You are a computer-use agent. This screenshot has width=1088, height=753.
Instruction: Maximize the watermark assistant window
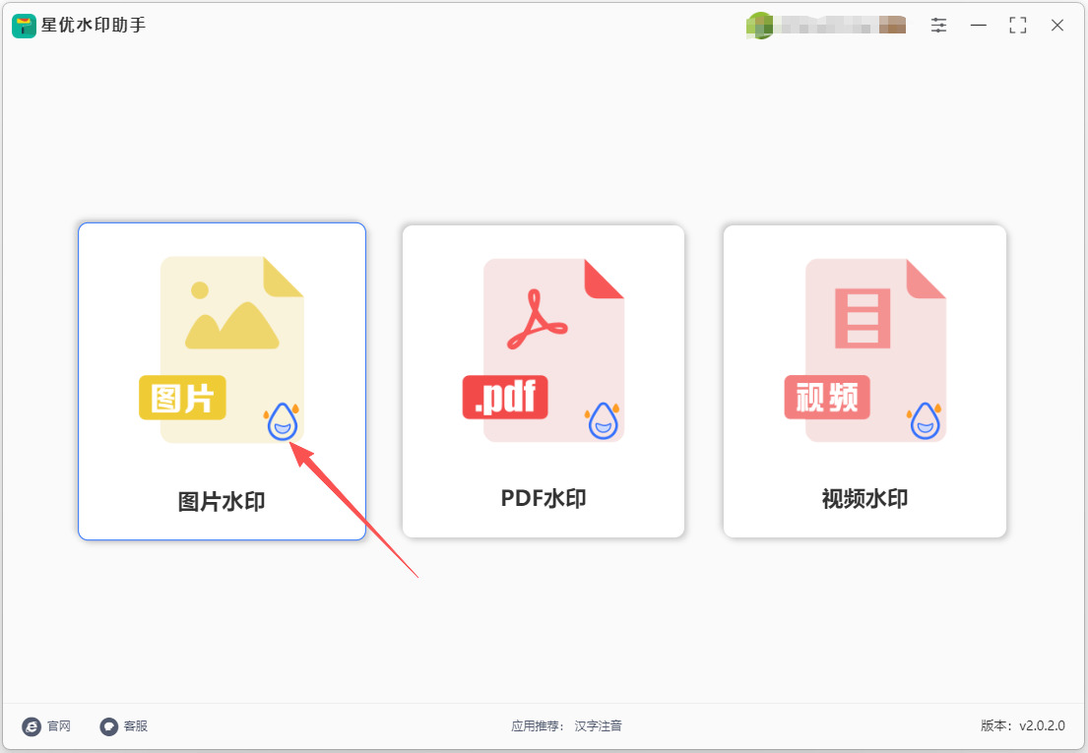(1018, 26)
